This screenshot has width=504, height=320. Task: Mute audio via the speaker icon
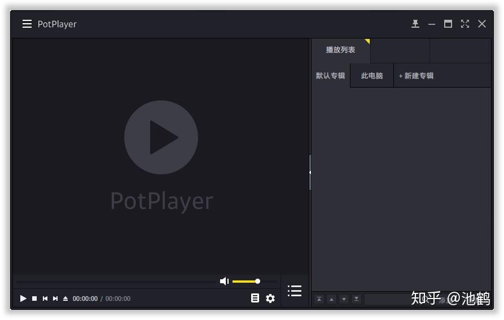pos(224,281)
